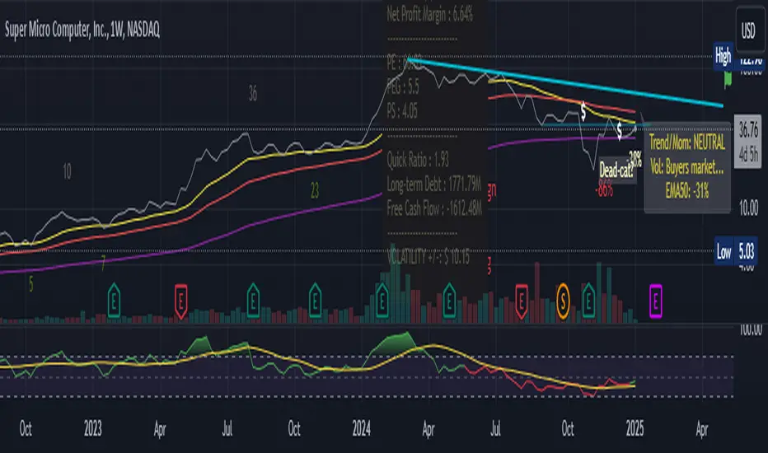The image size is (768, 453).
Task: Click the green number 23 on the chart
Action: 315,190
